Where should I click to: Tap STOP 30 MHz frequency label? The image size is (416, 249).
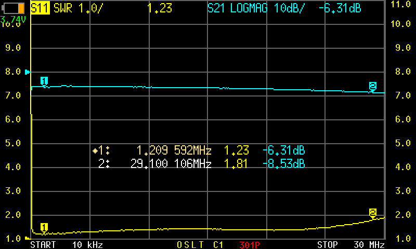coord(351,244)
